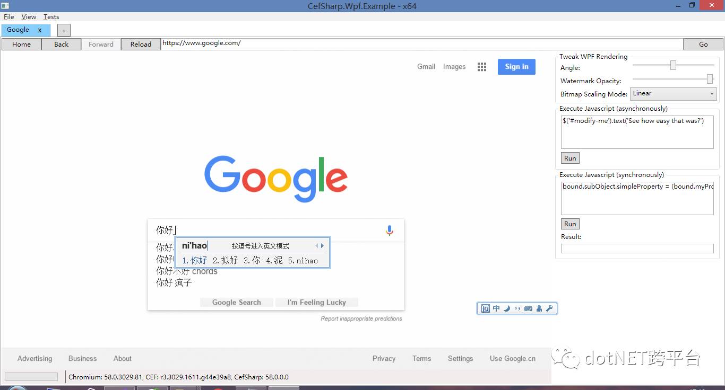Viewport: 725px width, 390px height.
Task: Choose IME candidate 4.泥
Action: (x=274, y=261)
